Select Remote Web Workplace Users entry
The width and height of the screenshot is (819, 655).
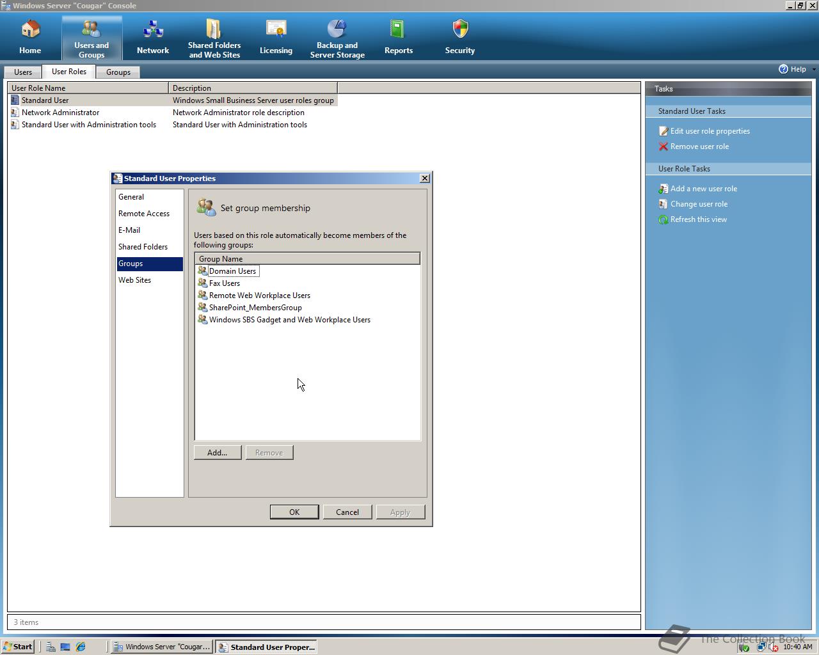pyautogui.click(x=260, y=296)
